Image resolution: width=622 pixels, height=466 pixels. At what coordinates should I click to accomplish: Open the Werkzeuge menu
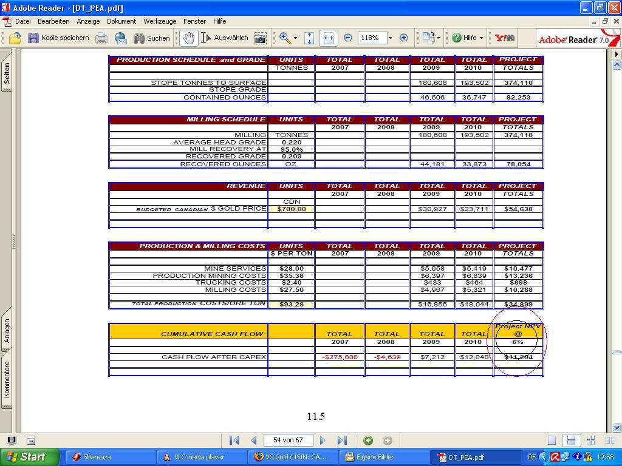[160, 21]
